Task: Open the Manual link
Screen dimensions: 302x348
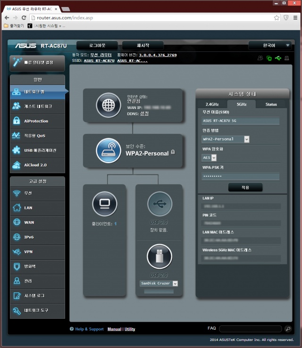Action: [x=114, y=329]
